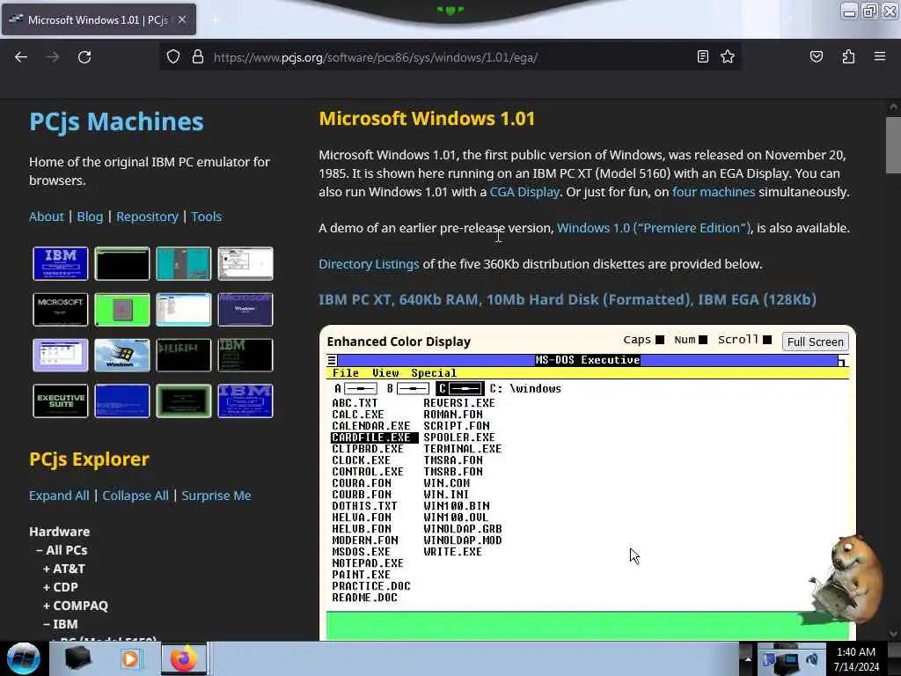The image size is (901, 676).
Task: Follow the four machines link
Action: (x=713, y=192)
